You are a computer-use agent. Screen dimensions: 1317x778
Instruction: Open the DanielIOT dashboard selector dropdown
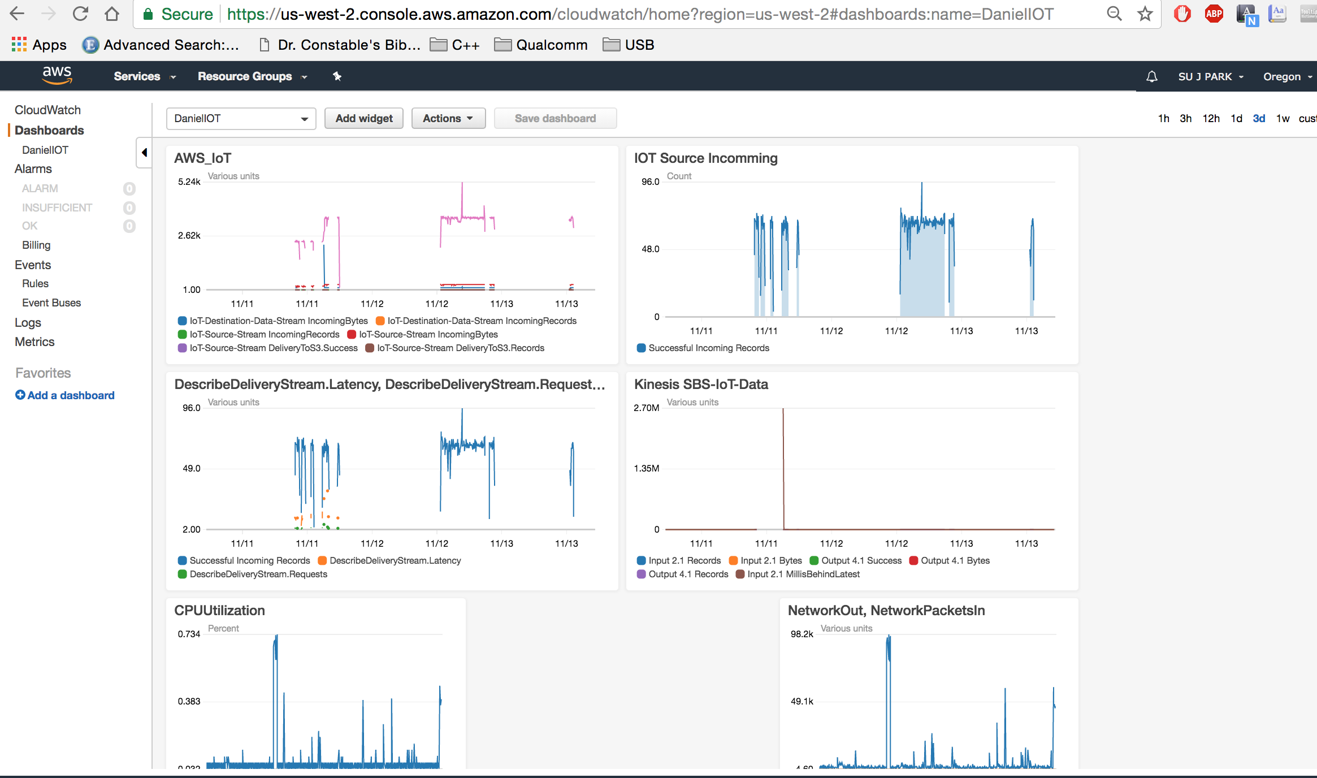point(241,118)
